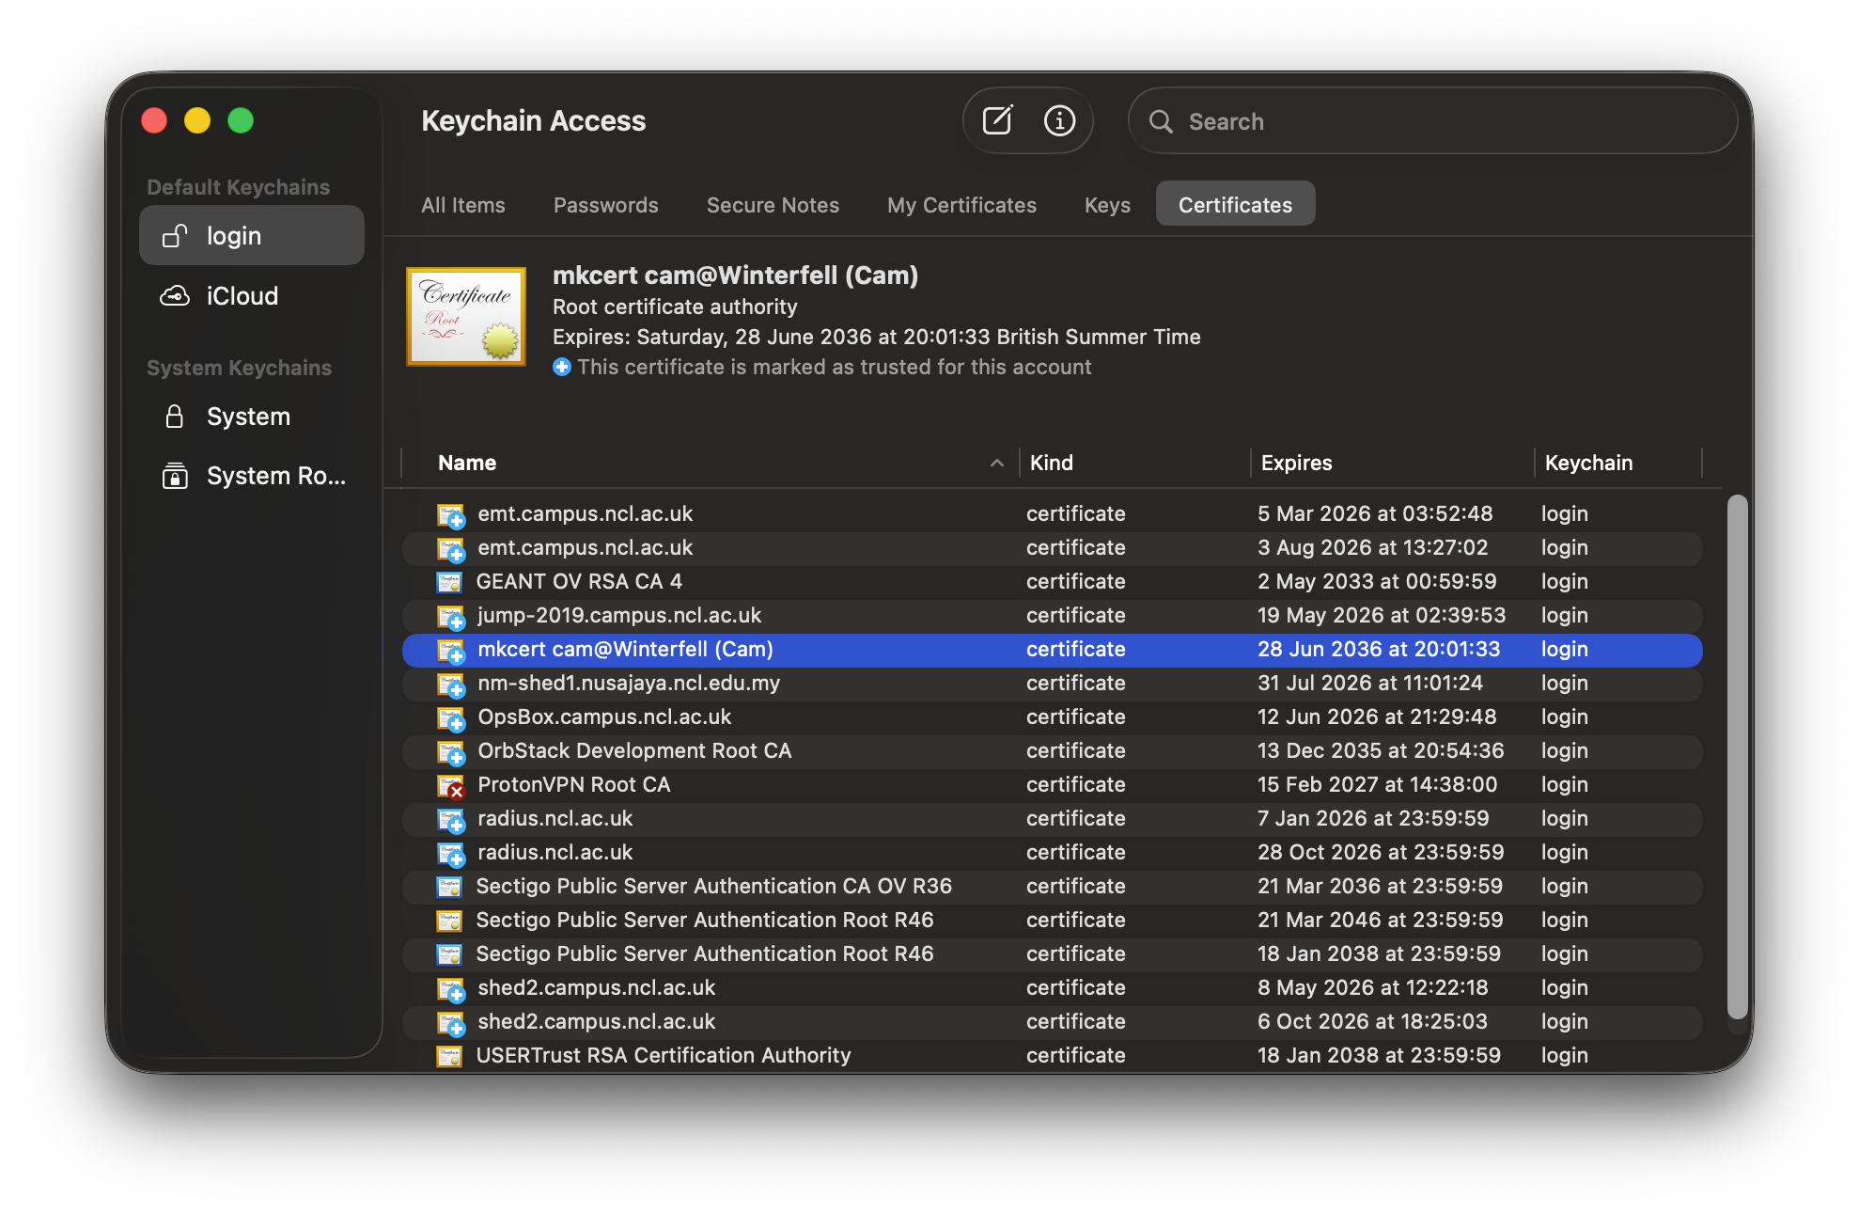The width and height of the screenshot is (1859, 1213).
Task: Click the new keychain item compose icon
Action: click(x=997, y=120)
